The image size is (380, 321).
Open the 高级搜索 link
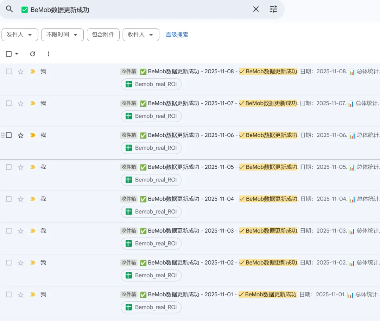[x=177, y=35]
